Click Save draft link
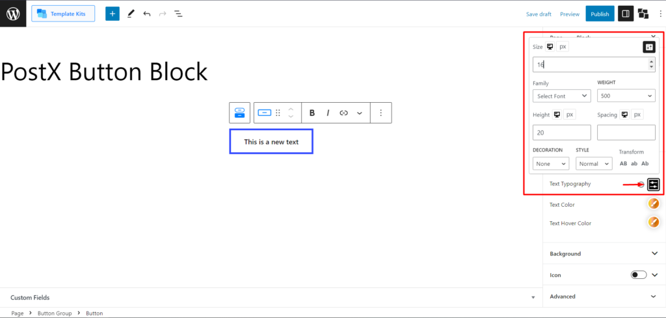666x318 pixels. 539,14
